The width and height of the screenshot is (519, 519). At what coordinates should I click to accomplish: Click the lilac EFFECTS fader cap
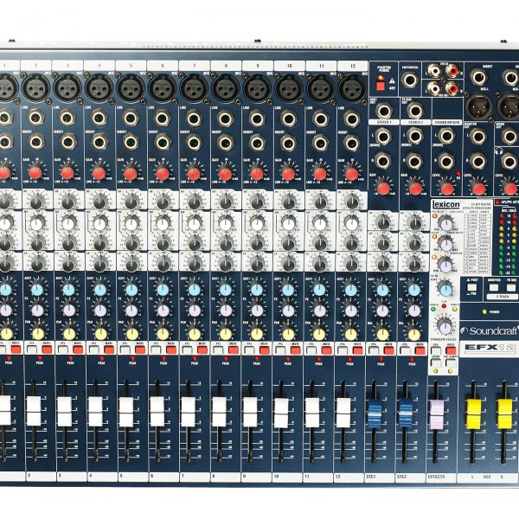tap(436, 414)
